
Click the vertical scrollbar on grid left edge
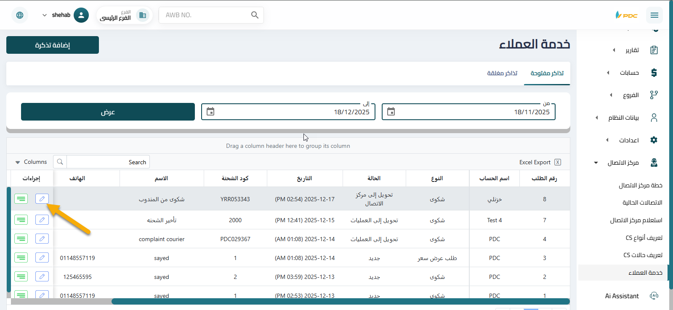click(9, 239)
